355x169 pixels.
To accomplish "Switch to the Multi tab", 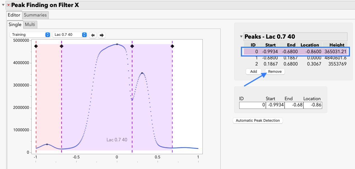I will pyautogui.click(x=30, y=25).
